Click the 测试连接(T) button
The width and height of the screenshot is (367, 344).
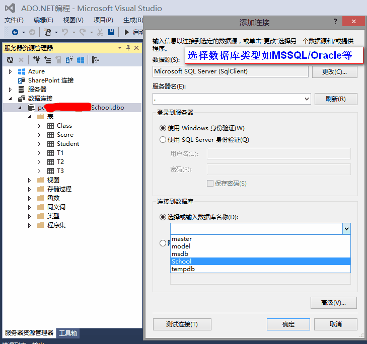click(x=182, y=324)
